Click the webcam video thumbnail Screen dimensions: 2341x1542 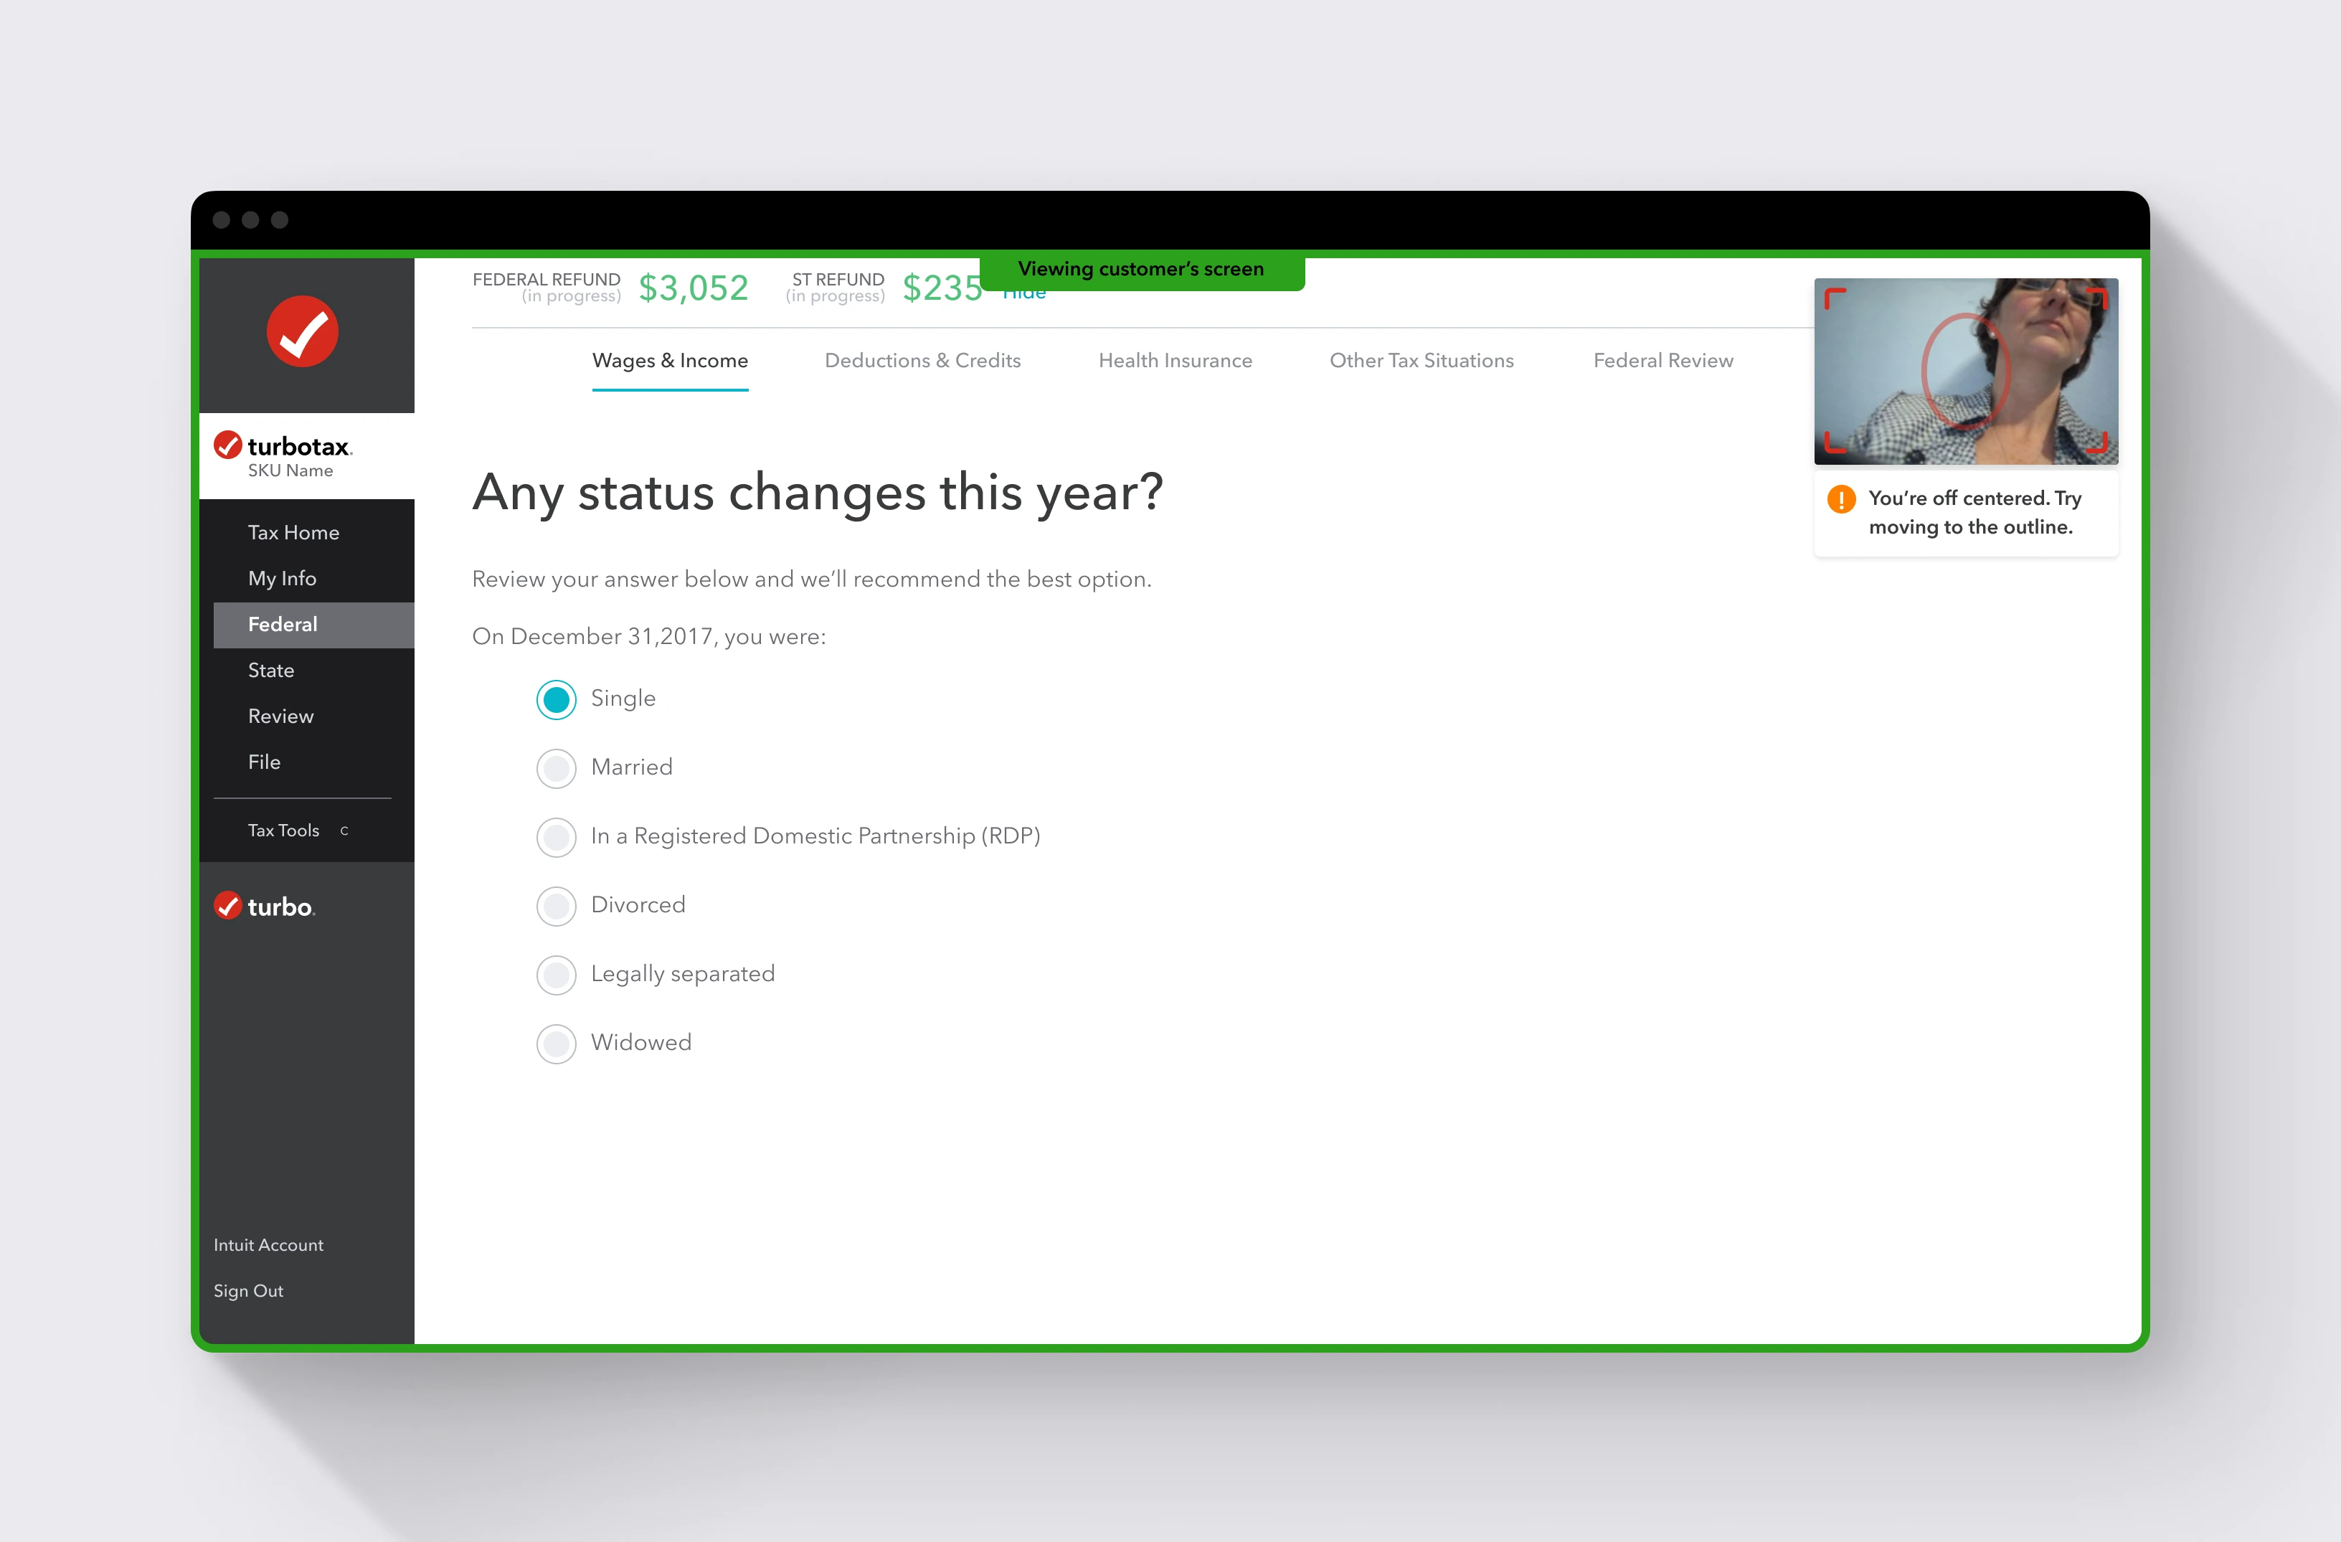point(1964,371)
